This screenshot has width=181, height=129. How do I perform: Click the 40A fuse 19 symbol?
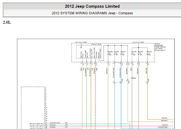(147, 53)
